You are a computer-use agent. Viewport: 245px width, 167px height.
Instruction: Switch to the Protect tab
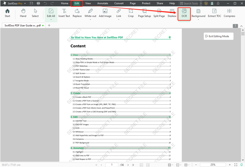click(x=146, y=3)
